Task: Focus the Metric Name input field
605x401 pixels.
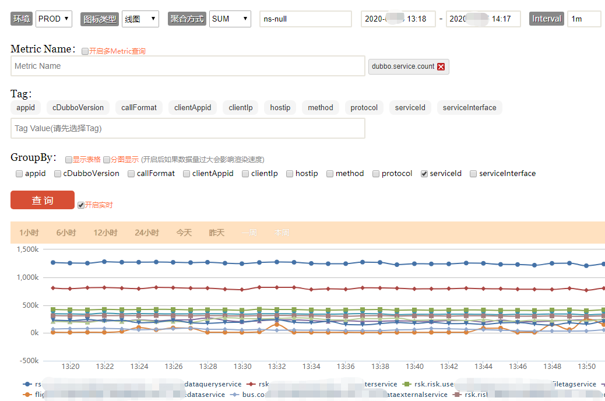Action: [188, 66]
